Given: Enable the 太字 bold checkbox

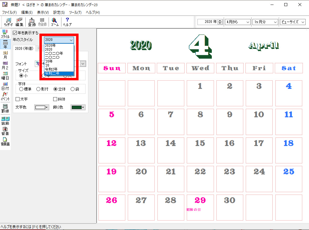Looking at the screenshot, I should tap(17, 99).
